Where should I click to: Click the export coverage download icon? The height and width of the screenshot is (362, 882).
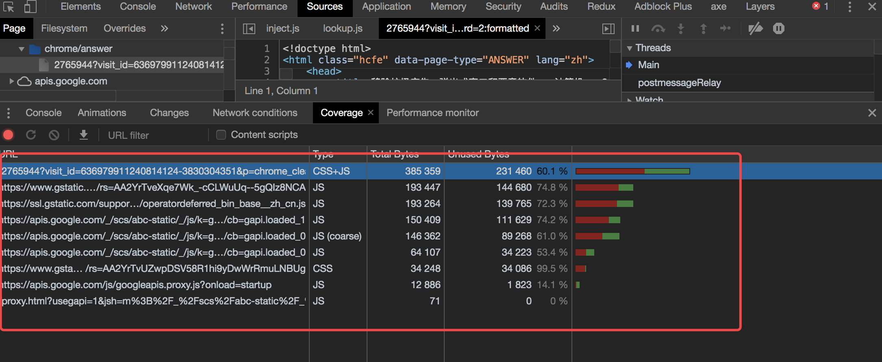pos(83,135)
